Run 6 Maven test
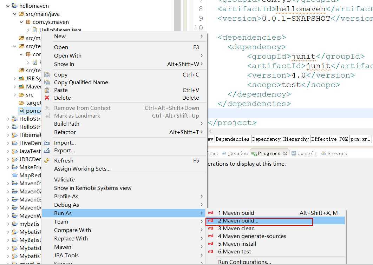The image size is (373, 265). pos(275,251)
